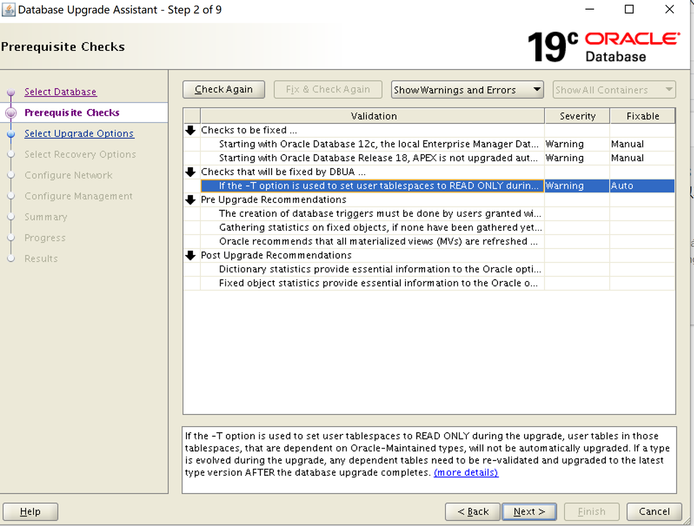Select the APEX is not upgraded row
Screen dimensions: 694x526
tap(429, 158)
